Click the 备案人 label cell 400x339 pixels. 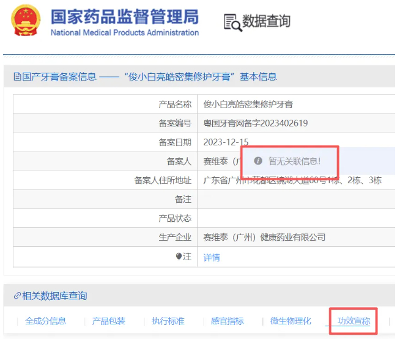(105, 161)
